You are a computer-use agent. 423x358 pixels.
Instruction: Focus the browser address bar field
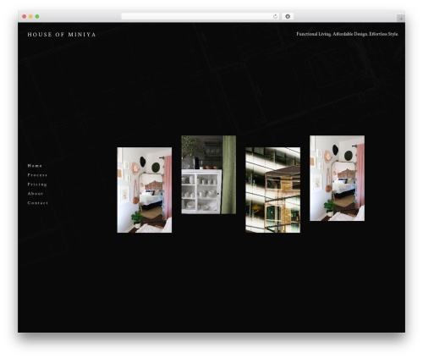[x=201, y=16]
